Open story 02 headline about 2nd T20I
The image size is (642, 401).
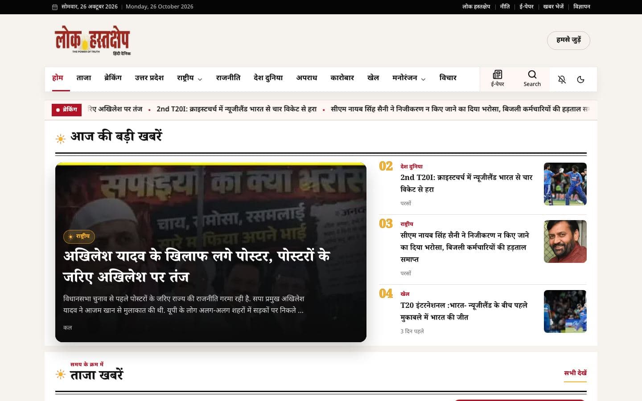(x=466, y=183)
